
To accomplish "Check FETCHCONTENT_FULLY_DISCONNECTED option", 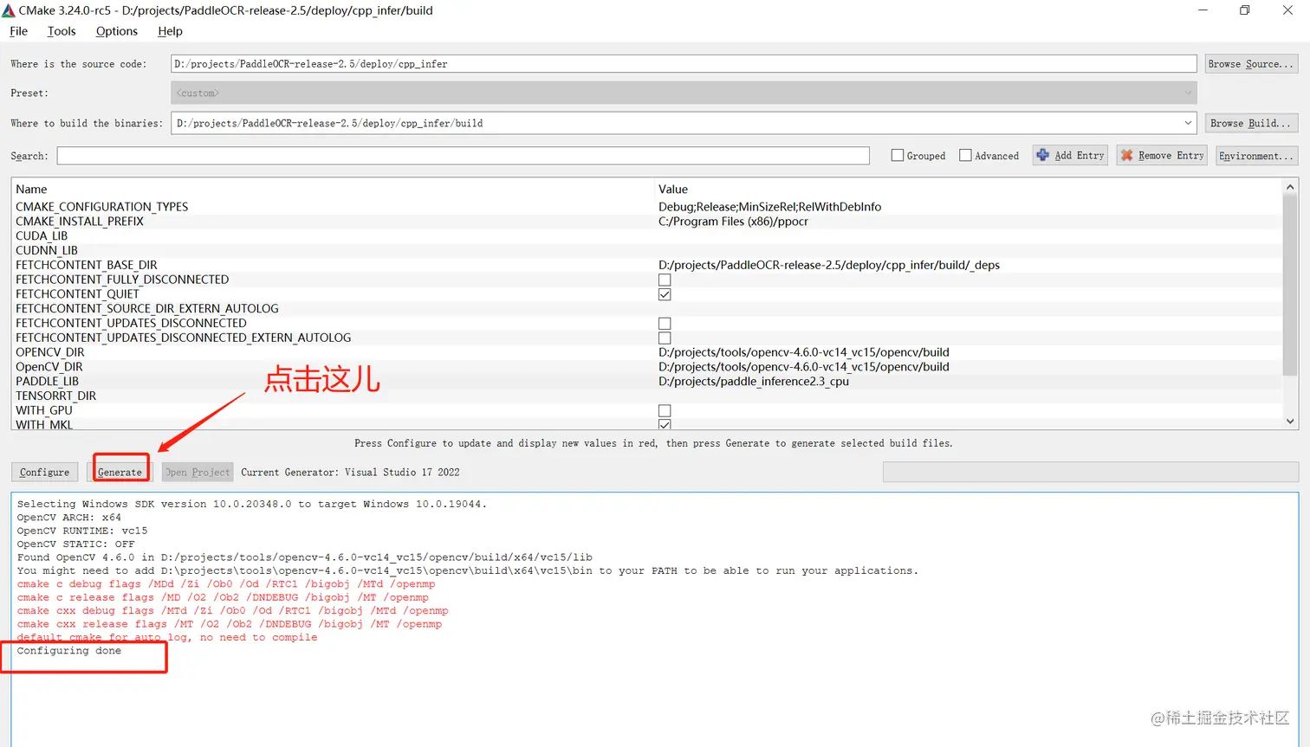I will click(x=665, y=280).
